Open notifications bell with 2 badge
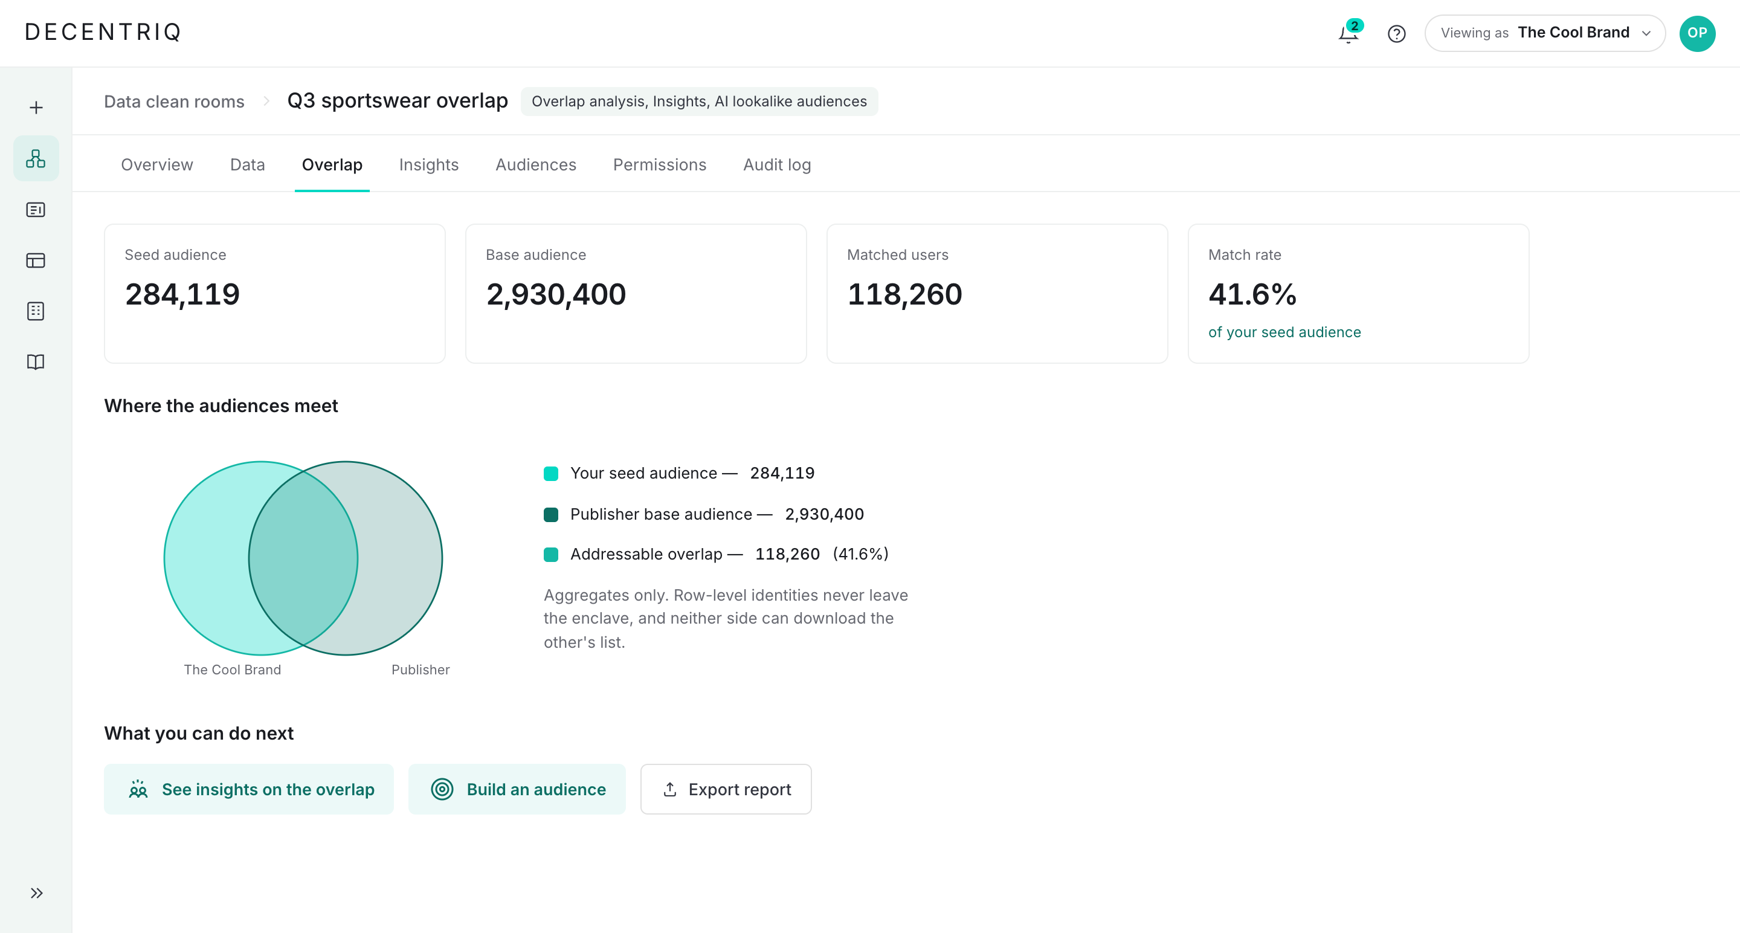Viewport: 1740px width, 933px height. [x=1349, y=33]
